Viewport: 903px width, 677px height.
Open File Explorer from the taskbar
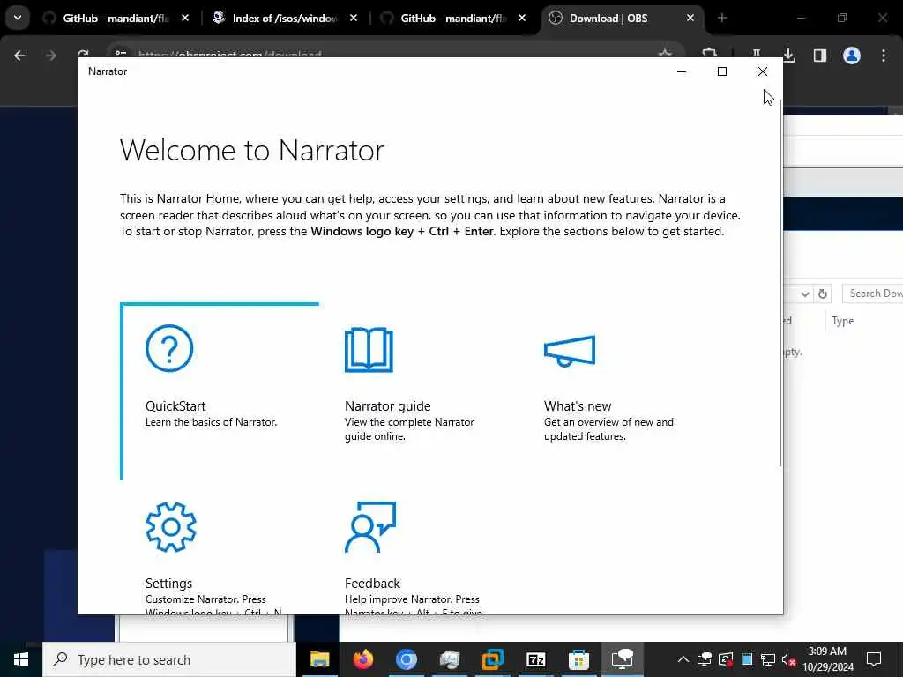pos(319,659)
